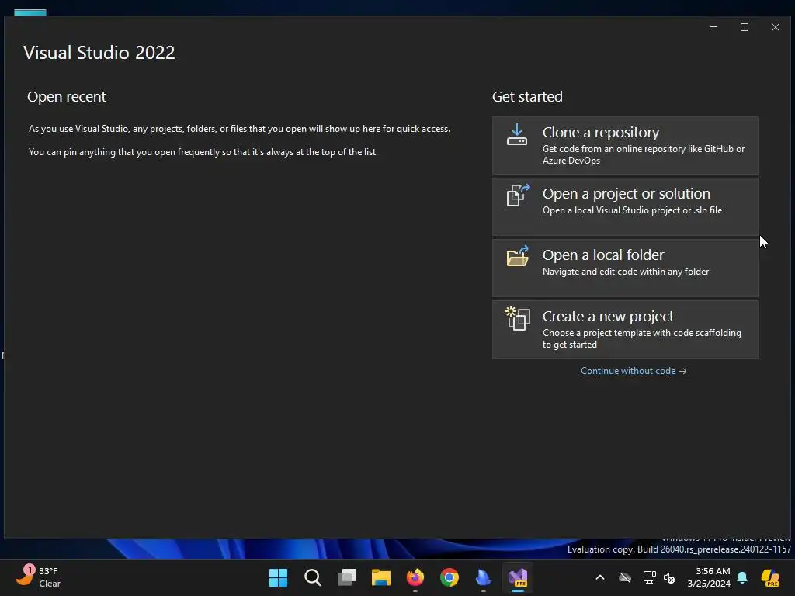Open the Windows Start menu
This screenshot has height=596, width=795.
279,577
